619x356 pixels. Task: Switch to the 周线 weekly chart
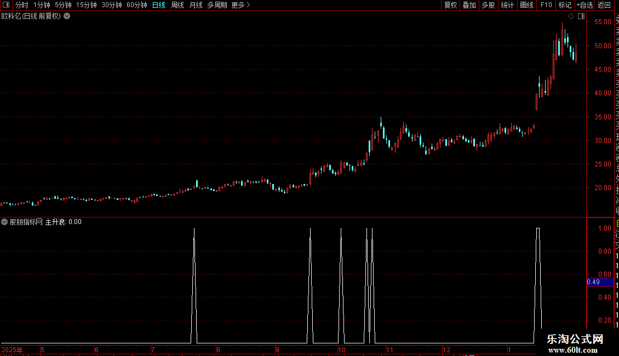click(177, 5)
